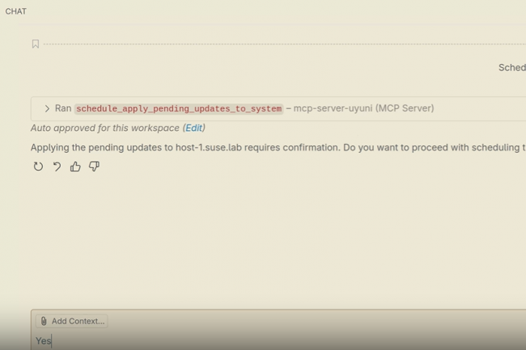This screenshot has height=350, width=526.
Task: Focus the chat input containing Yes
Action: coord(243,341)
